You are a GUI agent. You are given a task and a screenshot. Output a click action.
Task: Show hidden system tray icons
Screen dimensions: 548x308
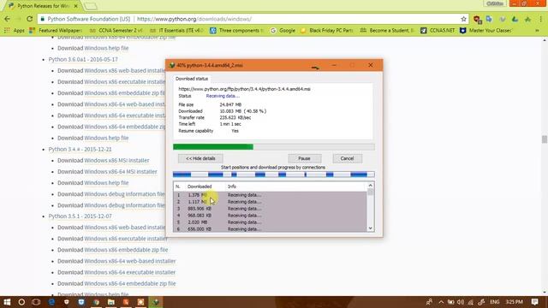(x=441, y=302)
